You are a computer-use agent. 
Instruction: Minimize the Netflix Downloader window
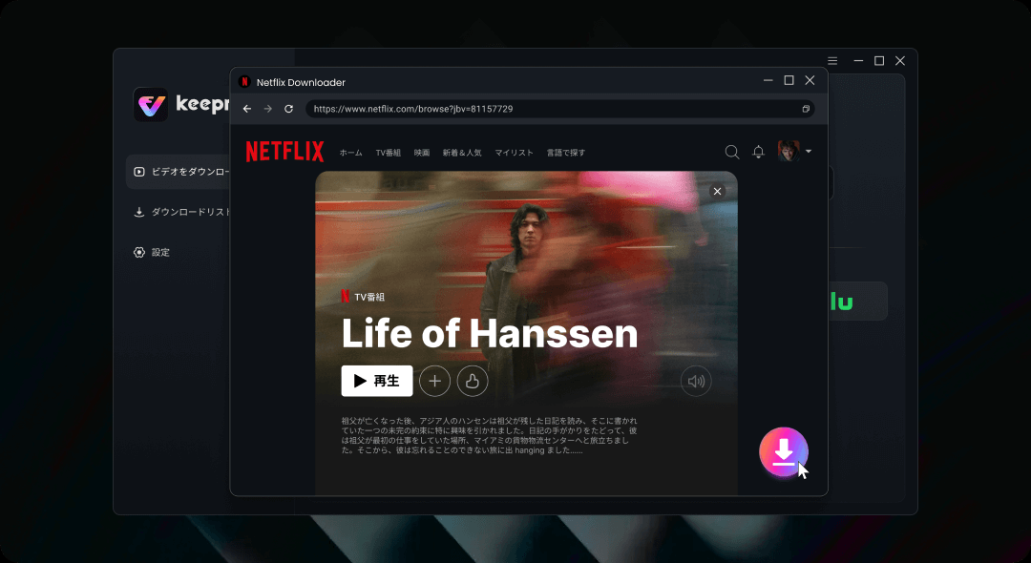[x=768, y=81]
